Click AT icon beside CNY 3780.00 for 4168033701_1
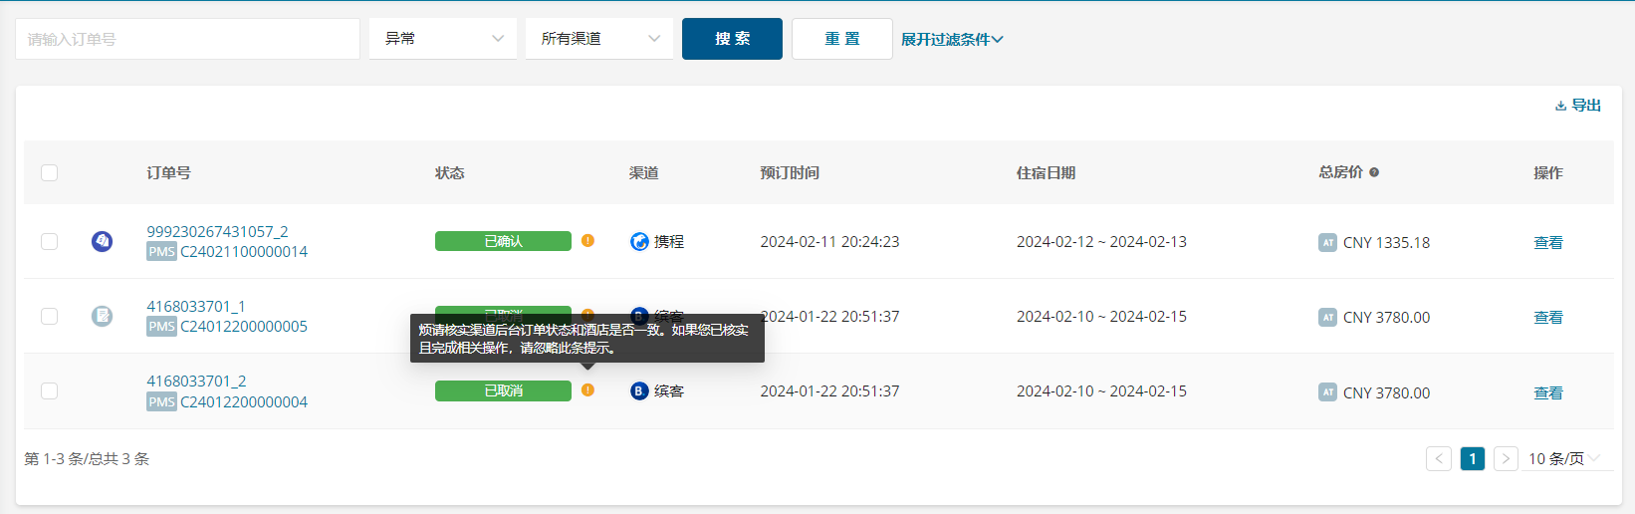 pyautogui.click(x=1327, y=317)
